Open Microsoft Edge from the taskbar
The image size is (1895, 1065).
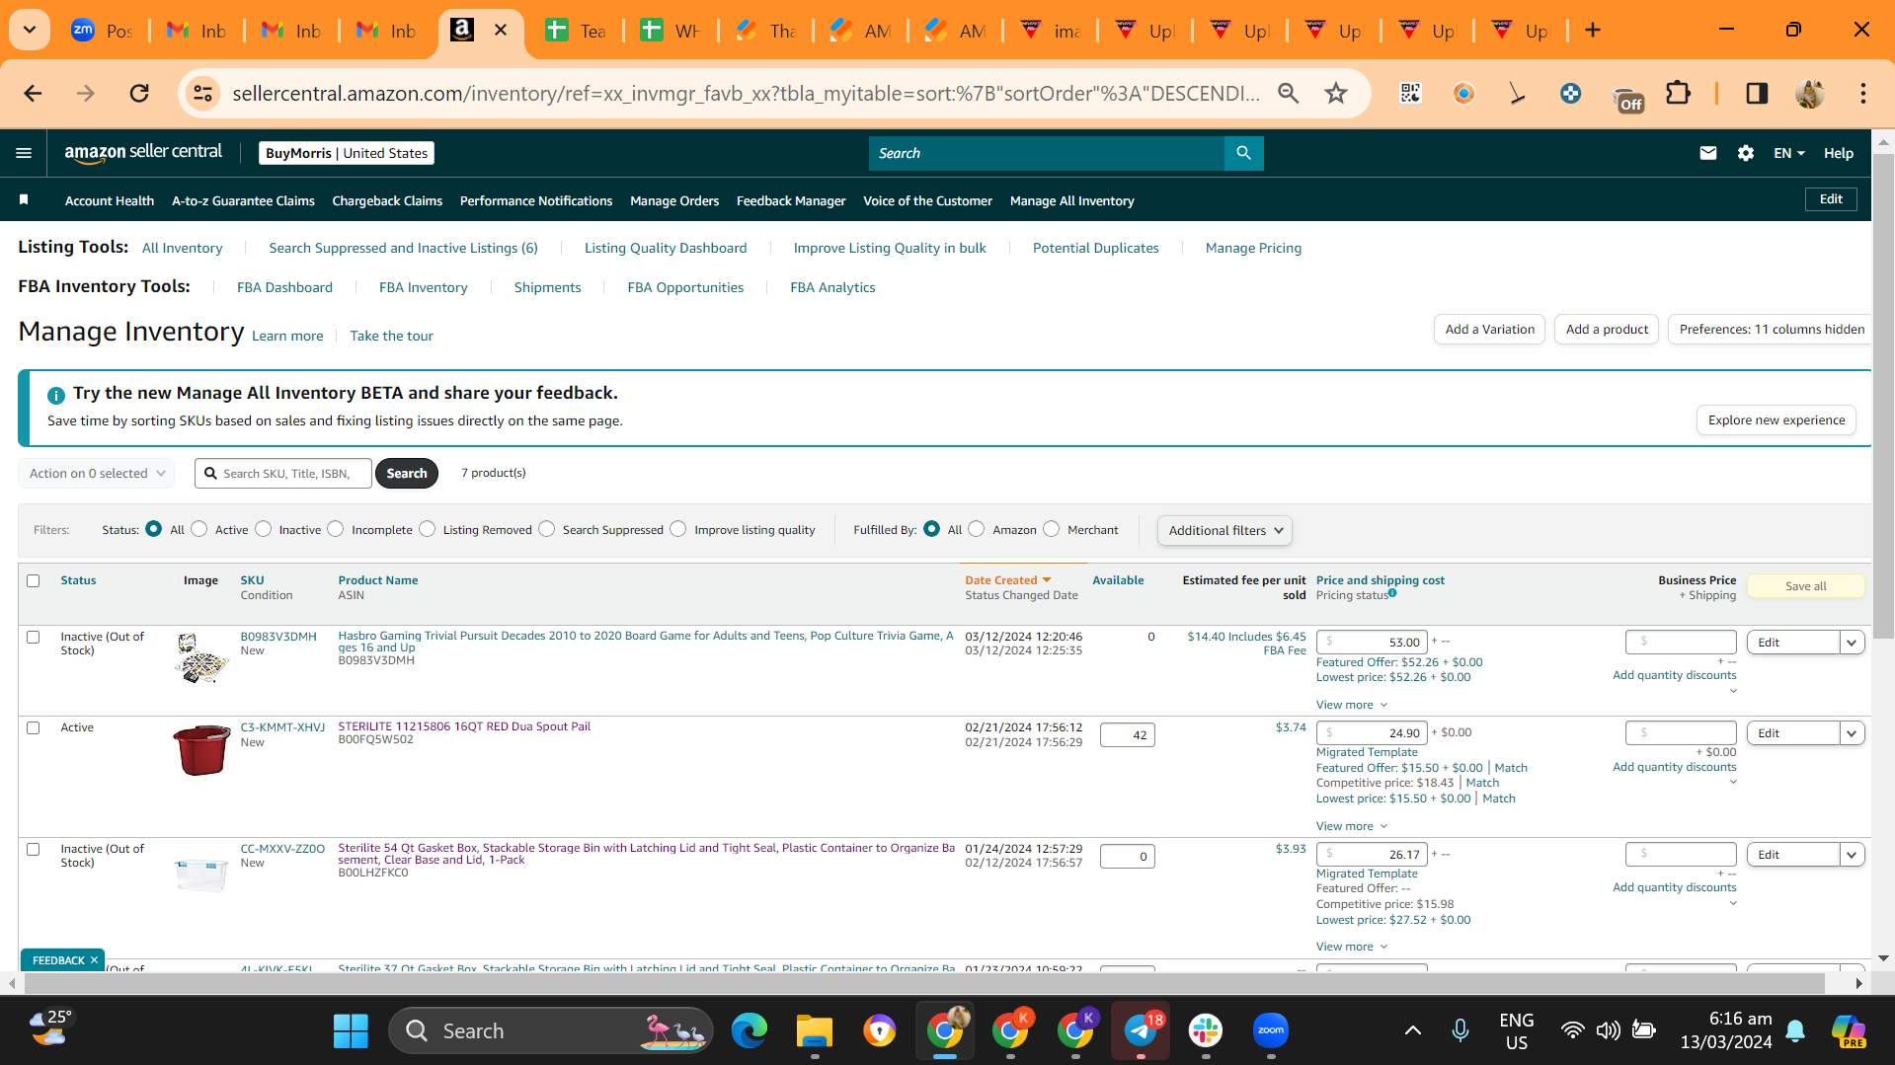(x=750, y=1030)
